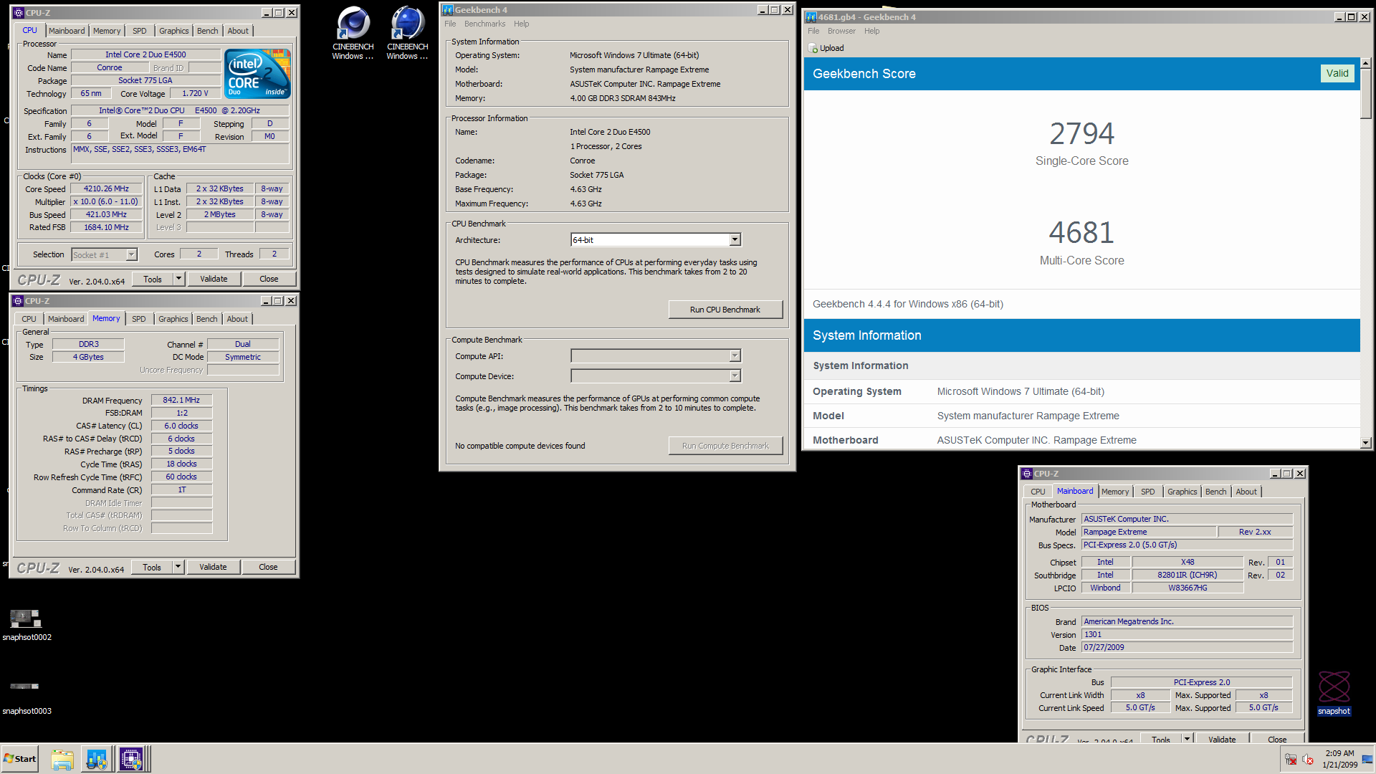Click Bus Speed value 421.03 MHz
The width and height of the screenshot is (1376, 774).
(x=106, y=214)
